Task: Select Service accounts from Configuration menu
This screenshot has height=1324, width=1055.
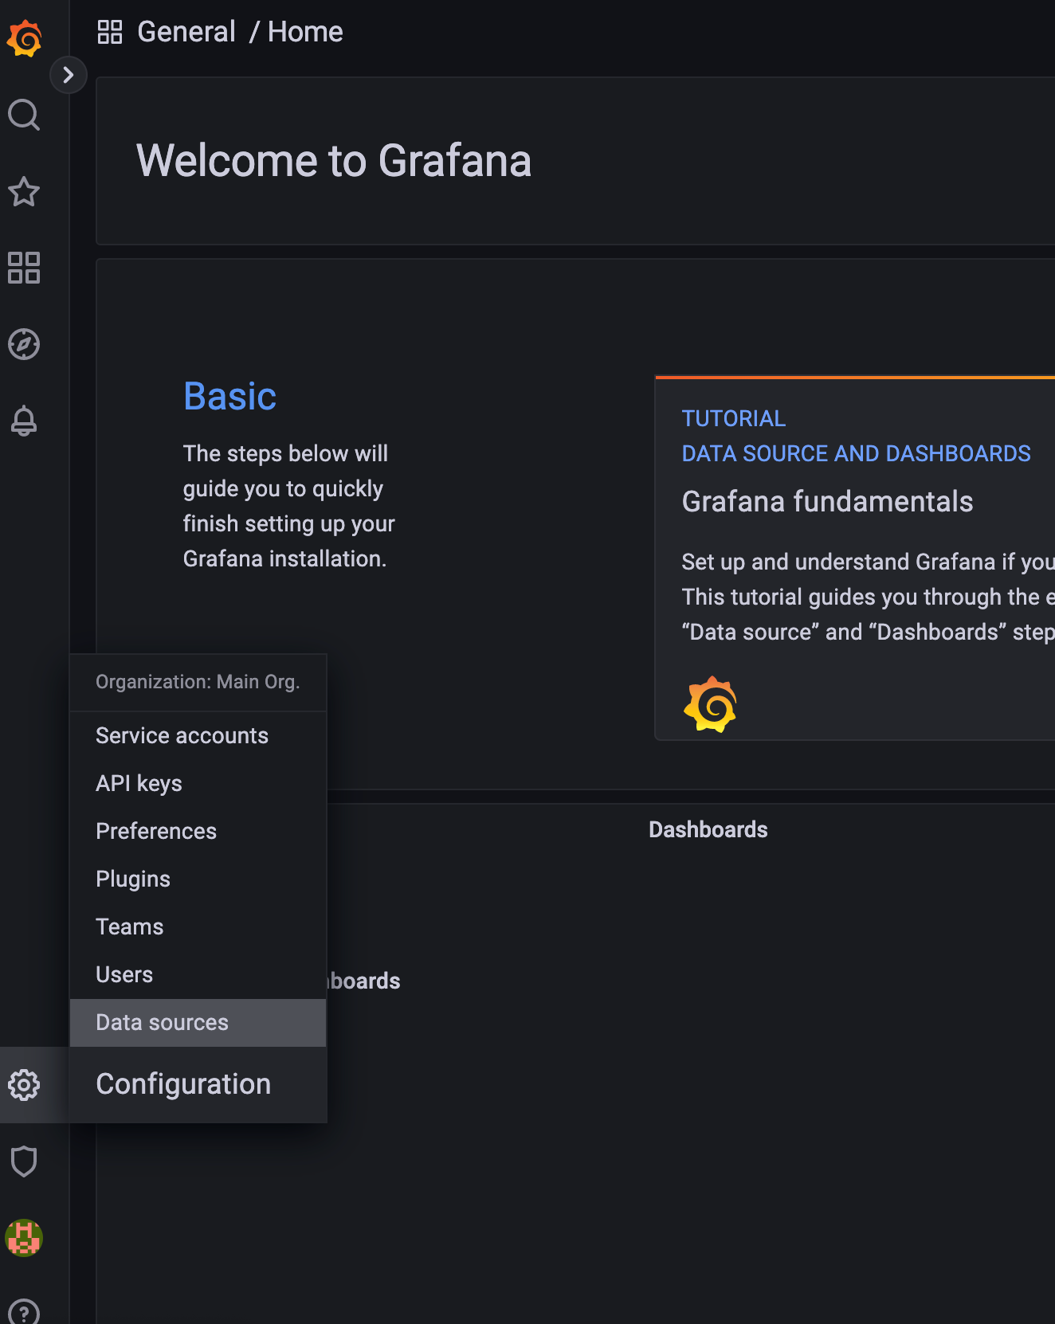Action: (x=198, y=735)
